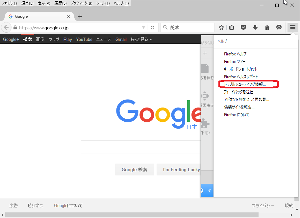Expand the もっと見る dropdown
The height and width of the screenshot is (218, 300).
[141, 39]
